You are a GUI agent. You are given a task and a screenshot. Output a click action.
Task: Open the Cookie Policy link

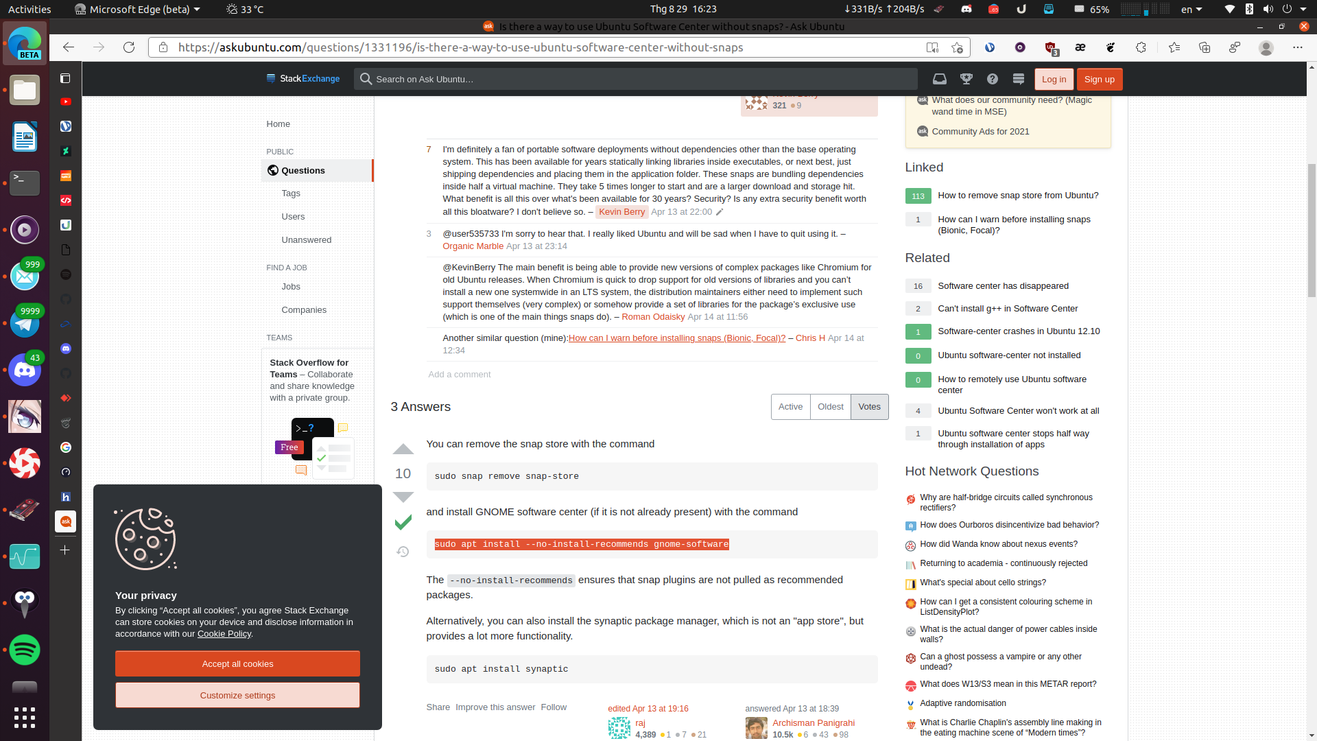click(224, 634)
